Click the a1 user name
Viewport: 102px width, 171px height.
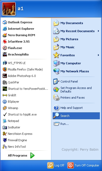pyautogui.click(x=20, y=9)
